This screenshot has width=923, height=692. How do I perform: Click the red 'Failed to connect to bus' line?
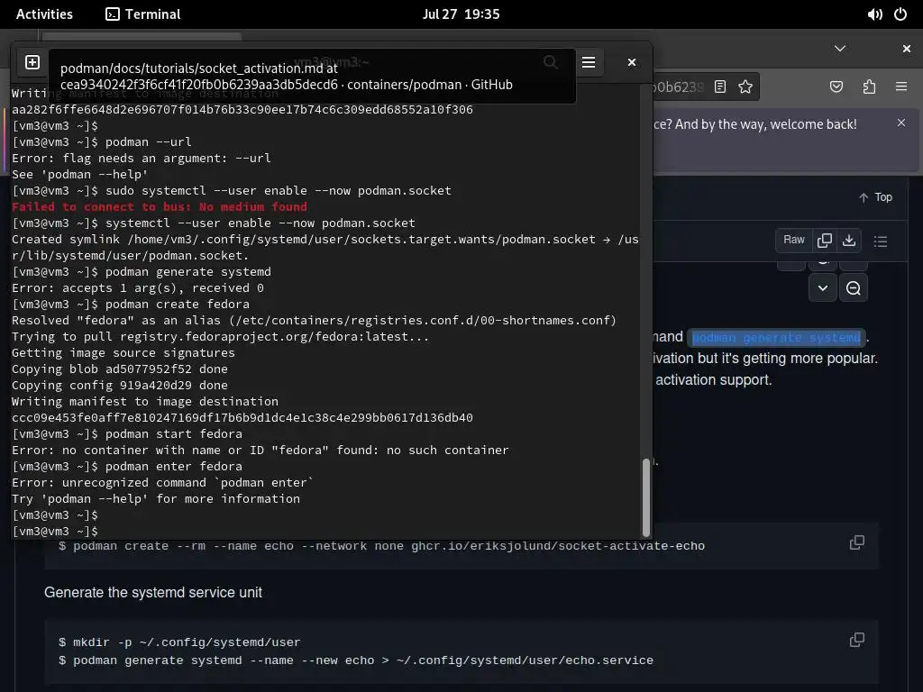[159, 206]
